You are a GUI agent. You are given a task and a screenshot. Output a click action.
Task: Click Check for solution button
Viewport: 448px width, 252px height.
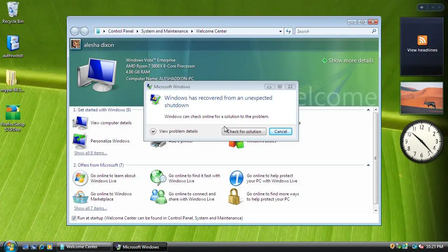(244, 132)
